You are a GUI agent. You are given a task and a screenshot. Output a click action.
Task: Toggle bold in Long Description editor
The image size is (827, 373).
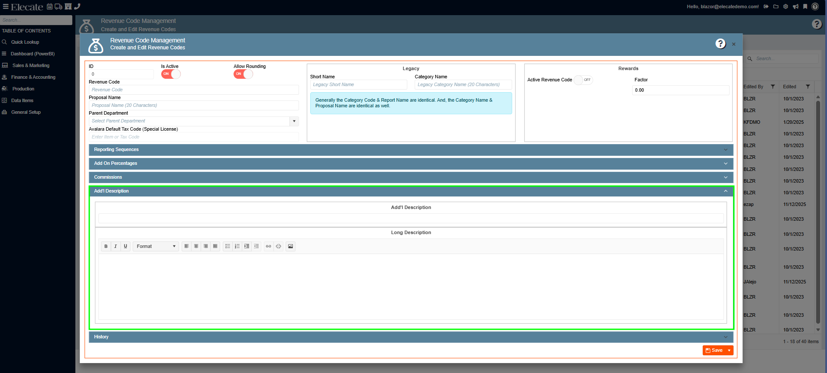click(106, 246)
